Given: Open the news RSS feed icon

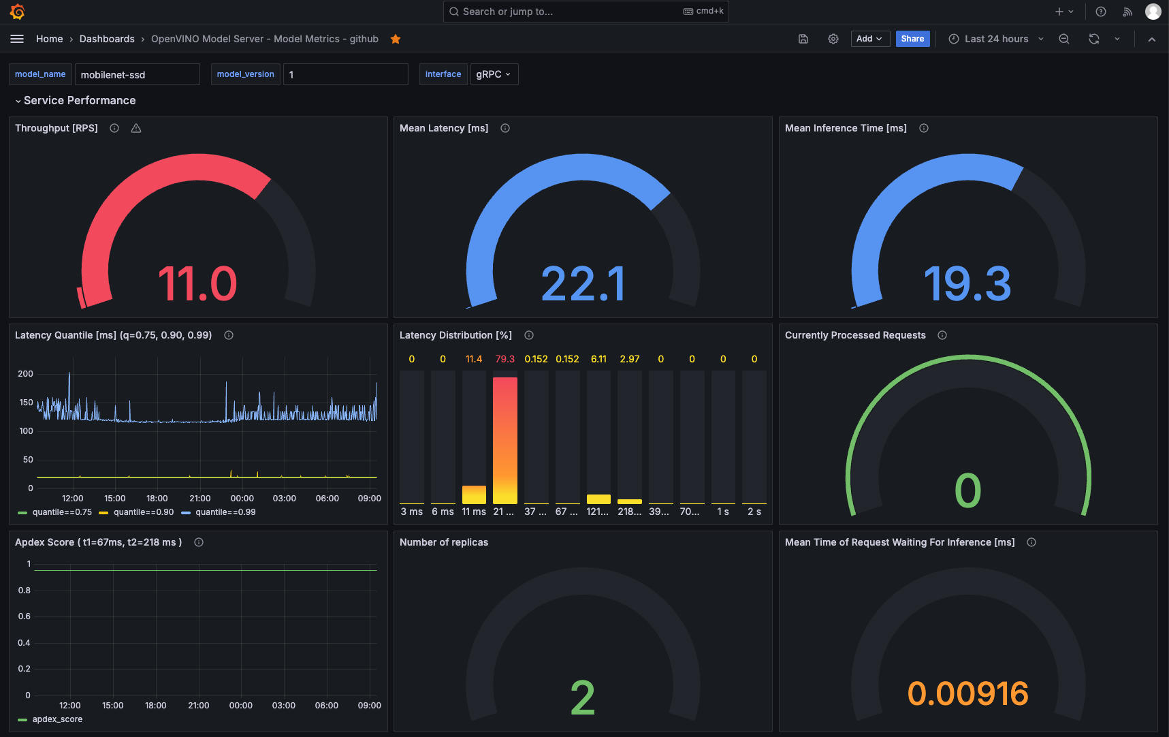Looking at the screenshot, I should [1127, 12].
